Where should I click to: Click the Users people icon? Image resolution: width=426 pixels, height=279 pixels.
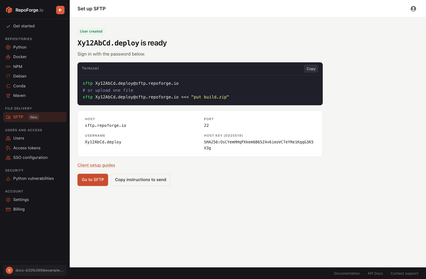(8, 138)
